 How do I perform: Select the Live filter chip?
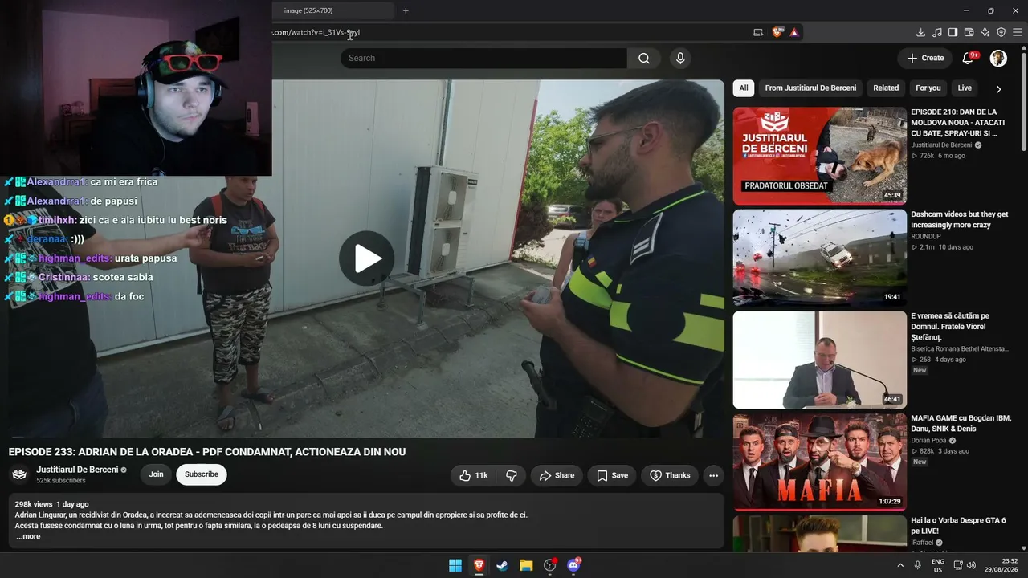point(965,88)
